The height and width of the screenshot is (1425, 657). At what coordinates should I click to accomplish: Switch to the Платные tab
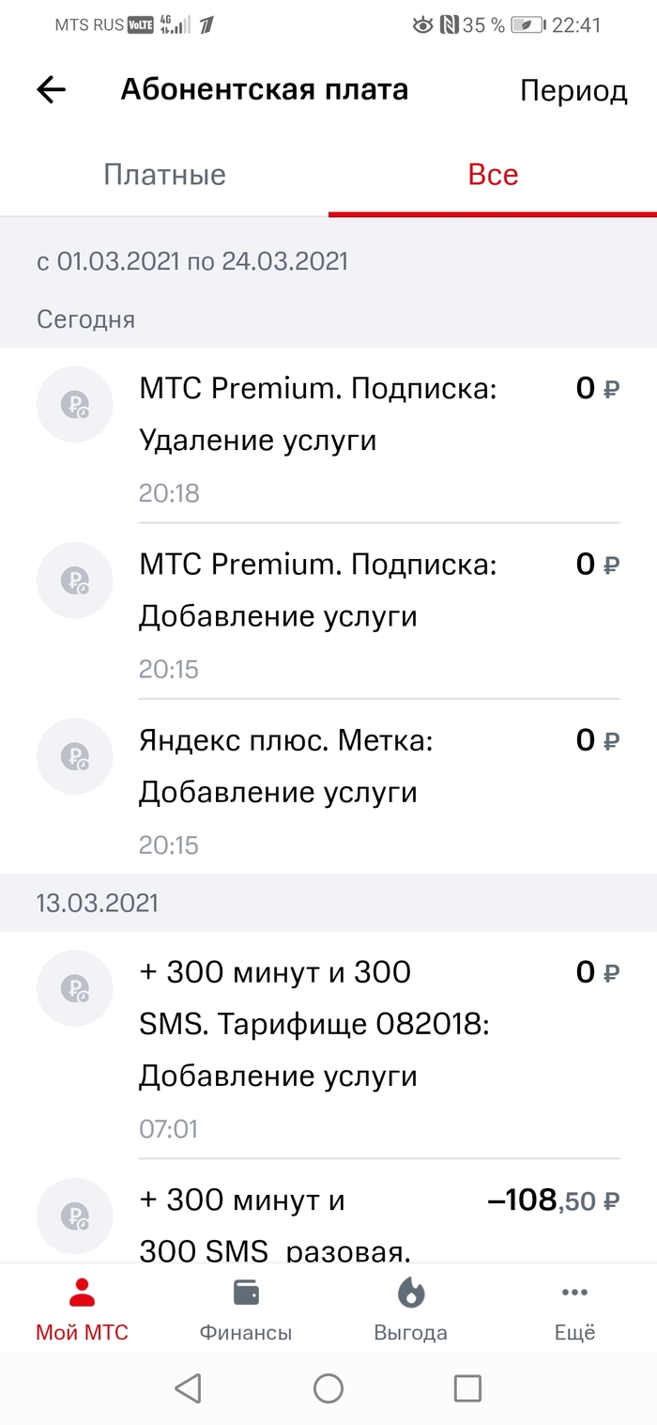click(x=164, y=175)
